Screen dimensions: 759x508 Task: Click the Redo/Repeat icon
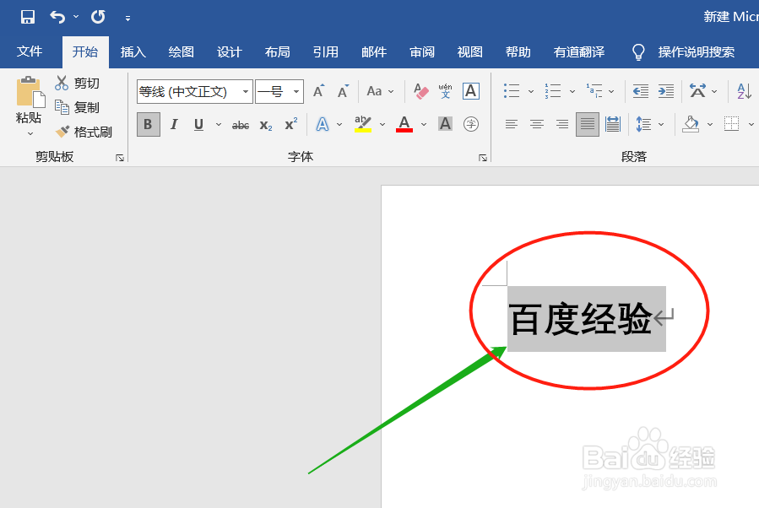pos(98,17)
